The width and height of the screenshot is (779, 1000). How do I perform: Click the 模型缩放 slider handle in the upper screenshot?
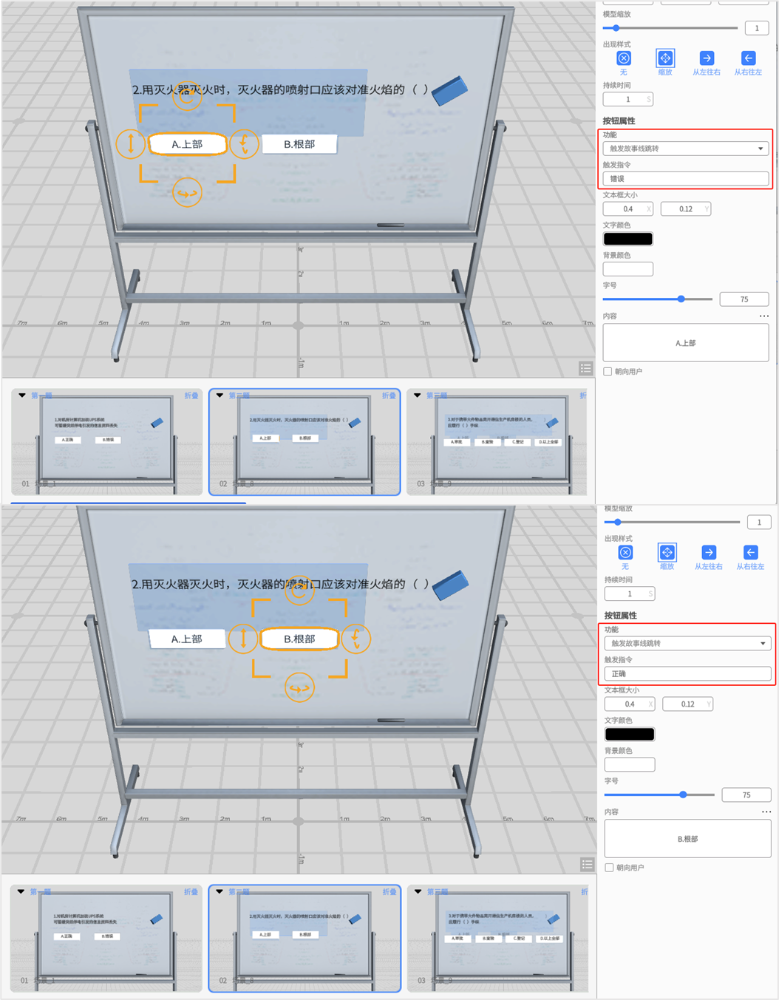[x=616, y=28]
